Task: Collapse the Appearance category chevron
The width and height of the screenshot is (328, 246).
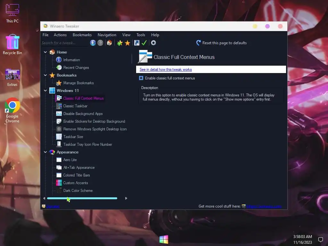Action: pyautogui.click(x=45, y=152)
